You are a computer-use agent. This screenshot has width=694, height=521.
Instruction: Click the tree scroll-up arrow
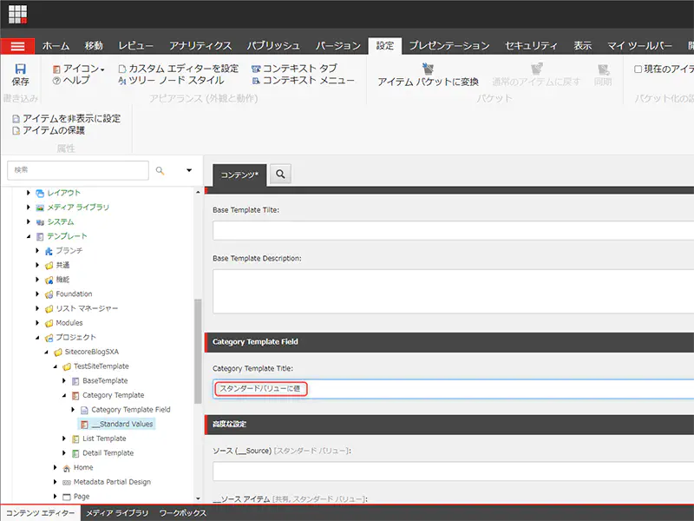pyautogui.click(x=198, y=192)
